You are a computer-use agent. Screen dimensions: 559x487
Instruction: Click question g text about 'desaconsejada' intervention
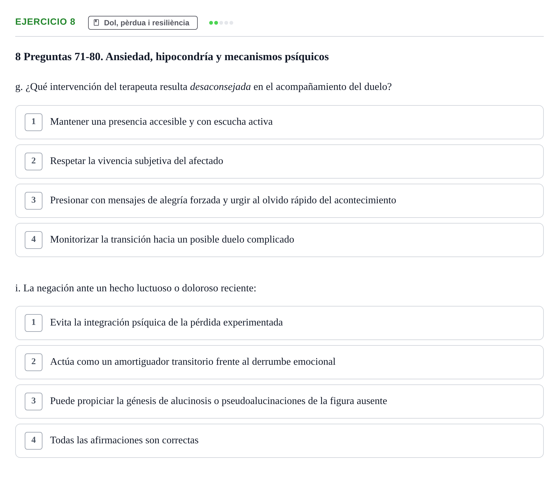point(203,87)
